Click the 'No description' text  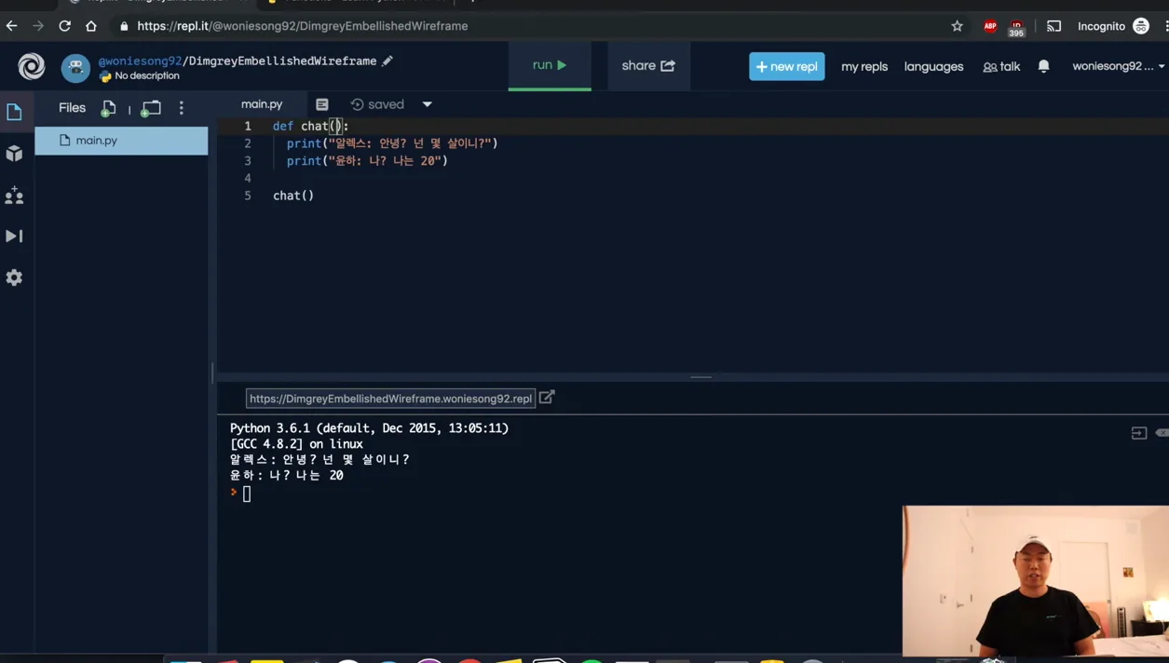[x=146, y=76]
